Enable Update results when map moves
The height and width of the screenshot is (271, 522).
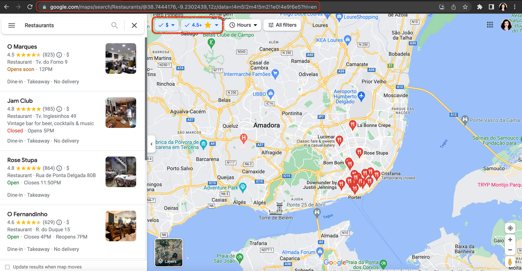[7, 267]
